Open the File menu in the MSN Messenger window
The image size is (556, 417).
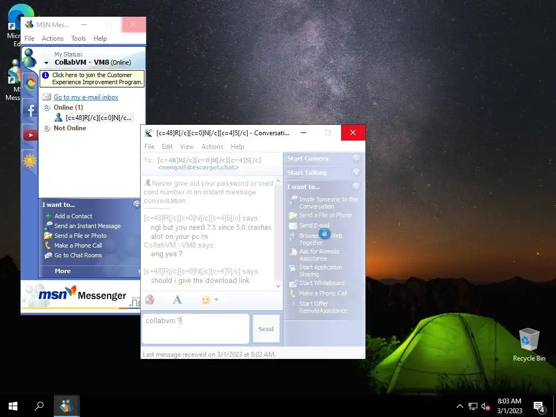29,39
